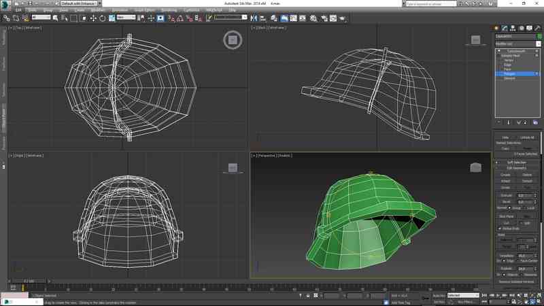Open the Render Setup dialog

pos(324,18)
